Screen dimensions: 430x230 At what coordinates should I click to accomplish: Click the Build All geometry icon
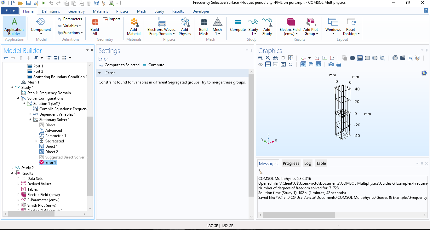[95, 26]
